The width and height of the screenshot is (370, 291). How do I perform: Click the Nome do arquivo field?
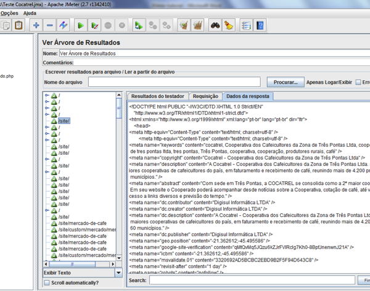(175, 82)
